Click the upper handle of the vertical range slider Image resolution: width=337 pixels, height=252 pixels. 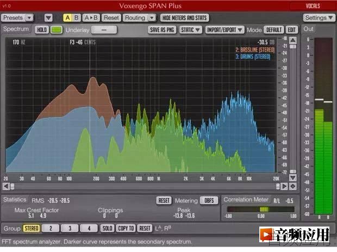click(x=293, y=47)
